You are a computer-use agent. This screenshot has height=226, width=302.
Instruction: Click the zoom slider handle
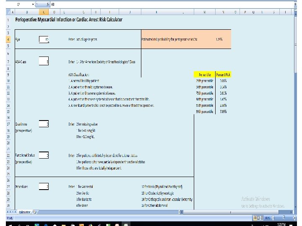coord(284,218)
